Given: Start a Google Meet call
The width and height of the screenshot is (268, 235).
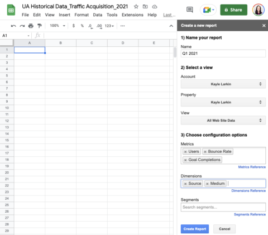Looking at the screenshot, I should 208,10.
